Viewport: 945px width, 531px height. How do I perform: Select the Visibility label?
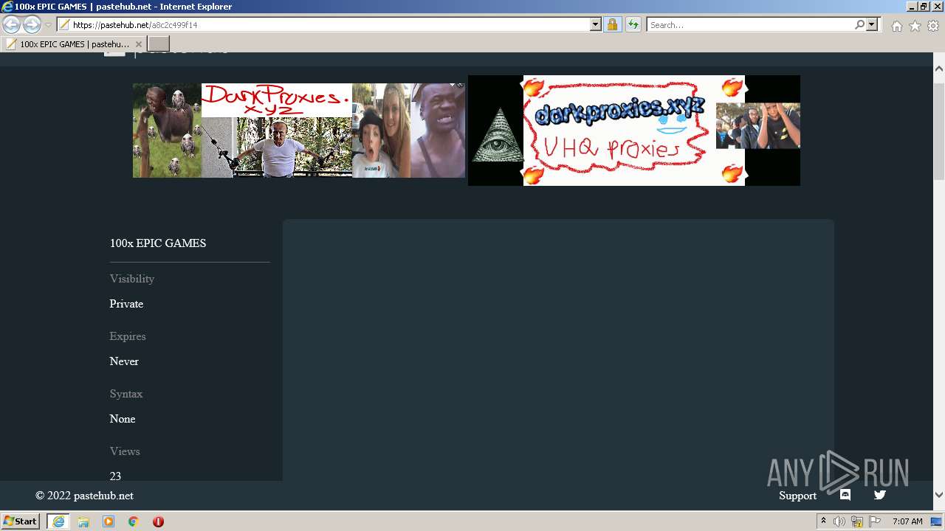coord(132,279)
